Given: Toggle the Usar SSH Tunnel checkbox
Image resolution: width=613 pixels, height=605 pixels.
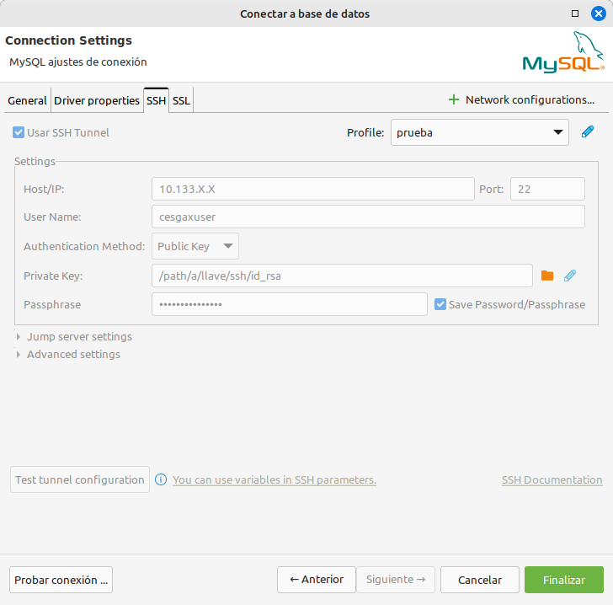Looking at the screenshot, I should coord(19,132).
